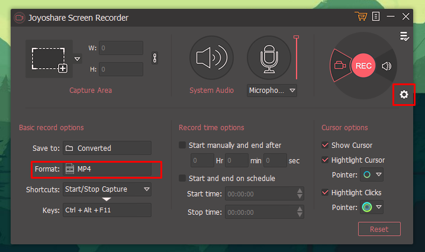Viewport: 425px width, 252px height.
Task: Click the H height input field
Action: (121, 69)
